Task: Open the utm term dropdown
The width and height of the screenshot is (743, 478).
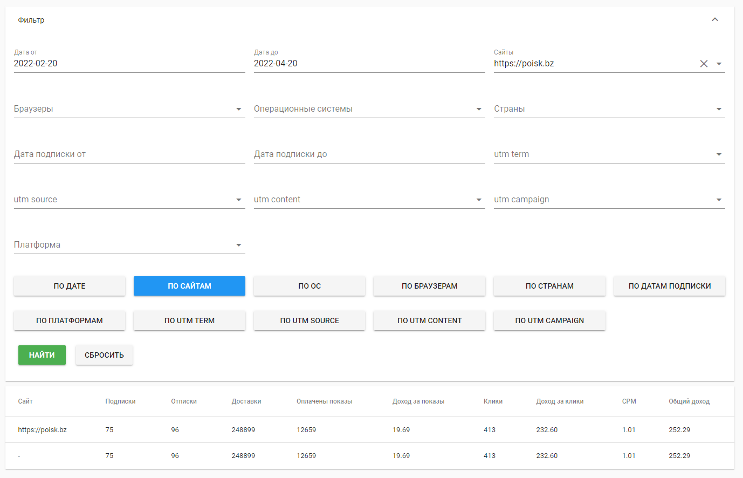Action: tap(719, 154)
